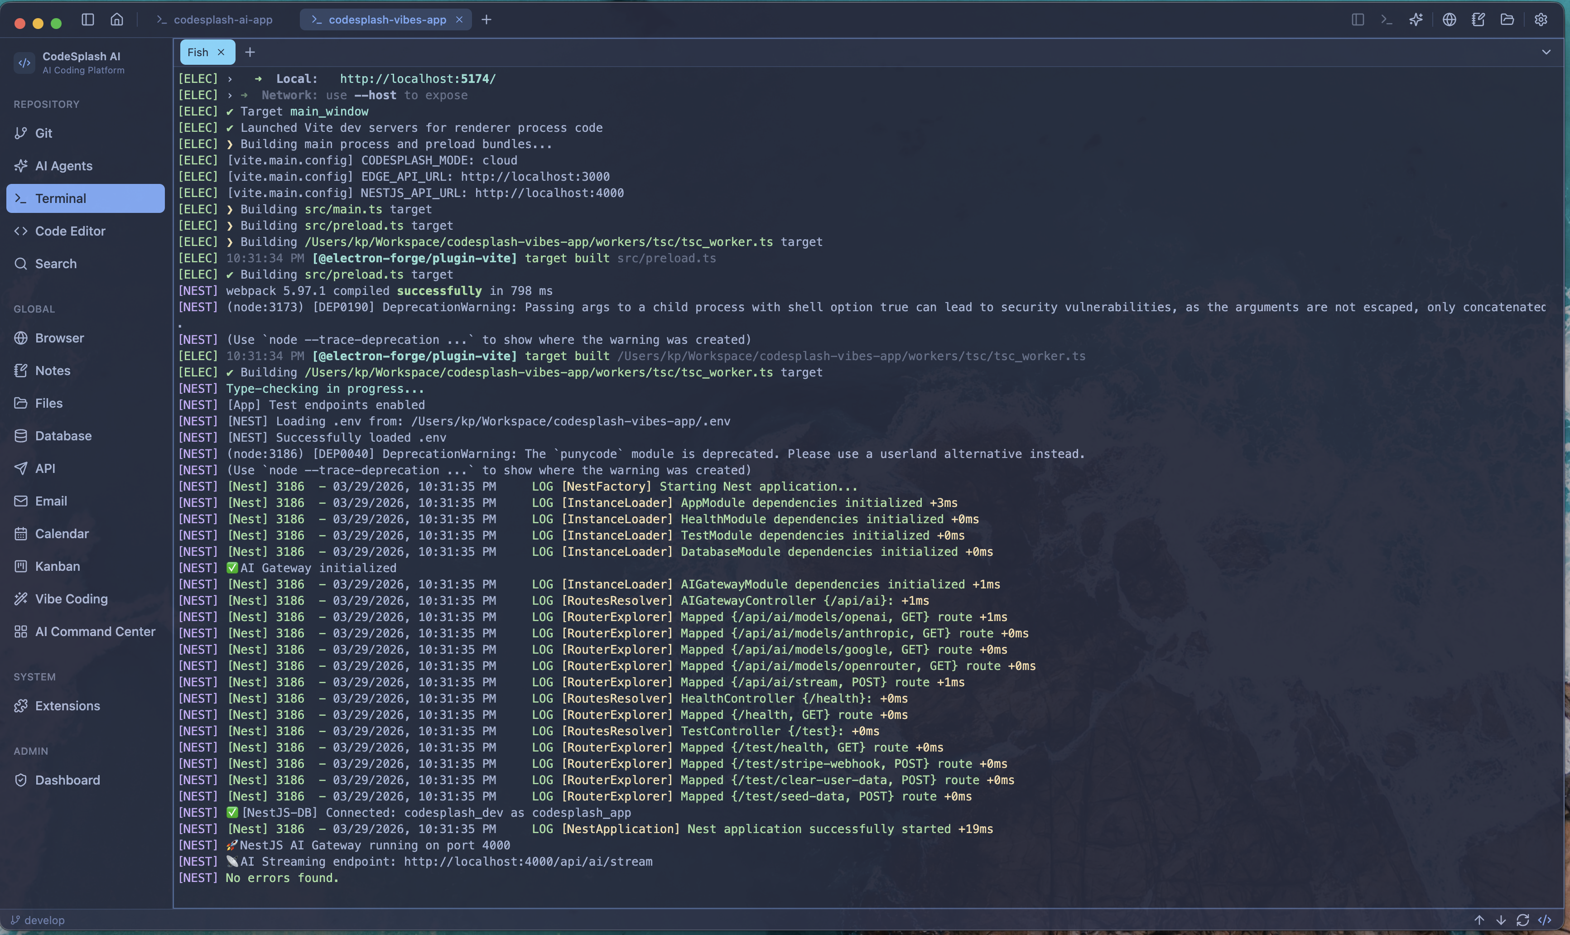Open the Code Editor section

69,231
